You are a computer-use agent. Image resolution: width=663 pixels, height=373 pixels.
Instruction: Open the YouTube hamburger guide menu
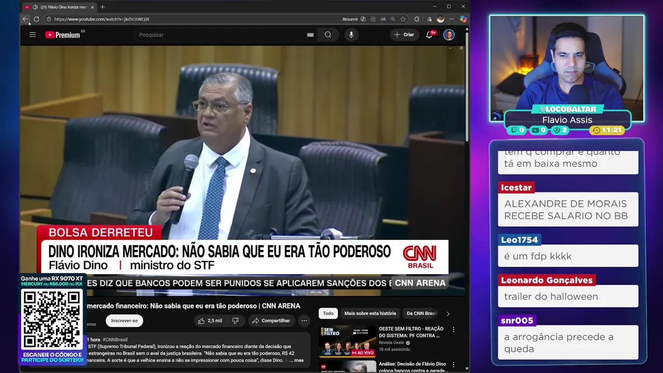pos(33,35)
